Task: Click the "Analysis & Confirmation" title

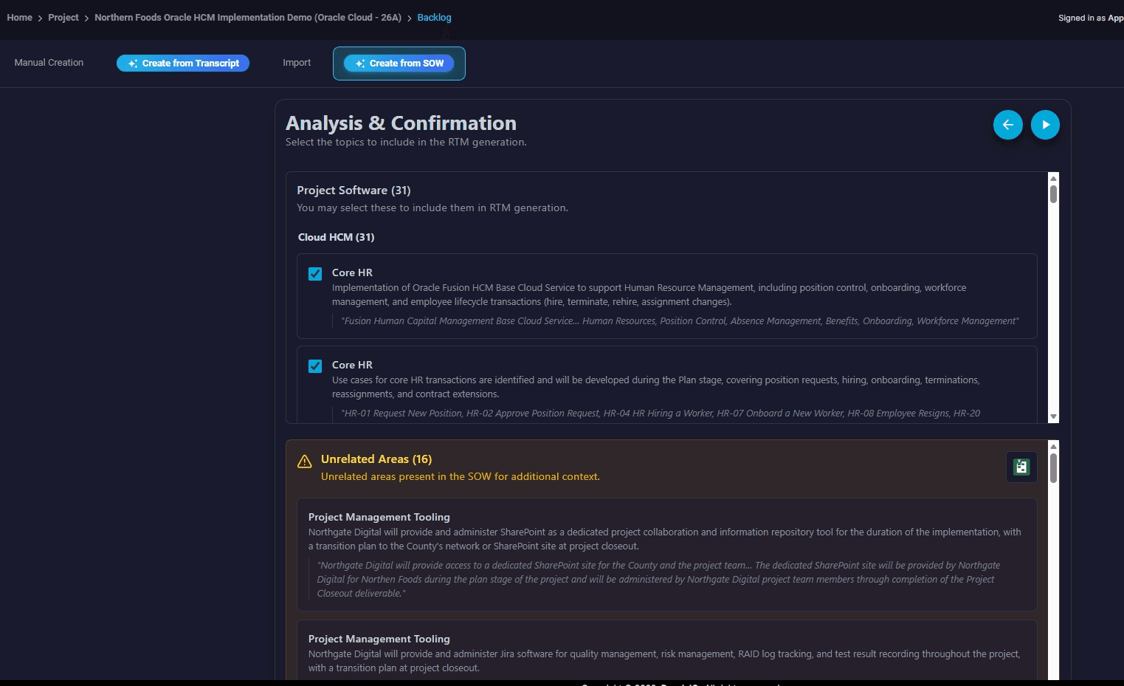Action: point(401,123)
